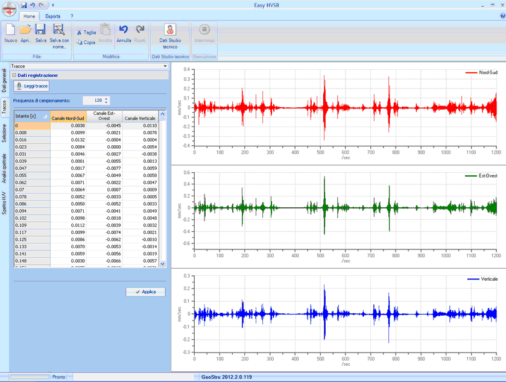506x382 pixels.
Task: Select the Est-Ovest cell -0.0027
Action: tap(104, 154)
